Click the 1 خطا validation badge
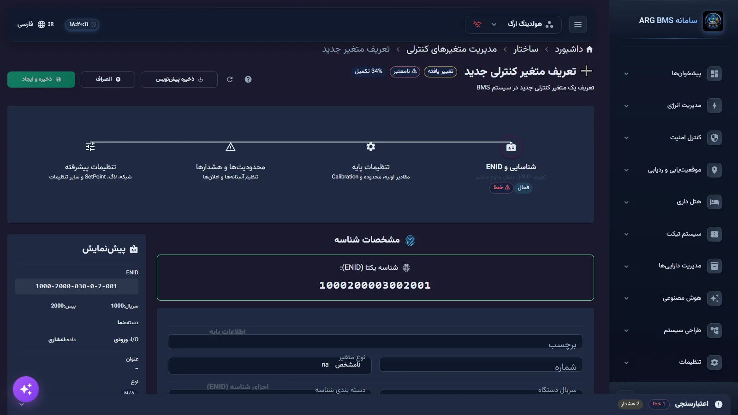Screen dimensions: 738x415 659,404
